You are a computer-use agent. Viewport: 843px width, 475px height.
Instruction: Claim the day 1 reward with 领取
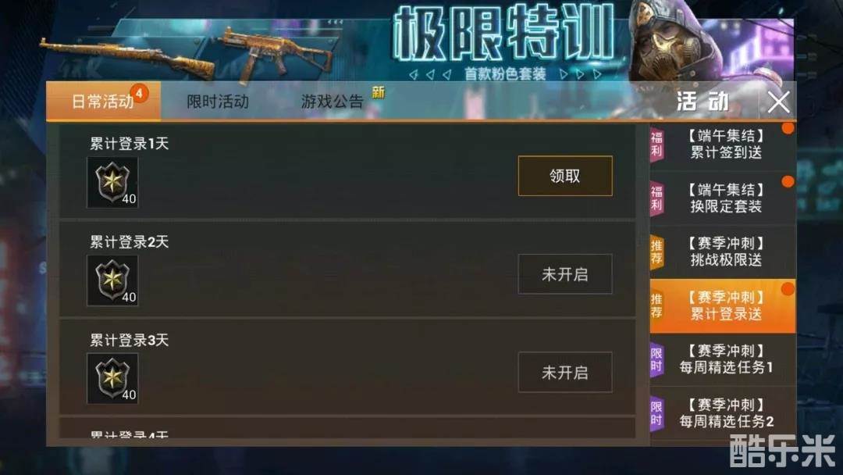coord(565,176)
